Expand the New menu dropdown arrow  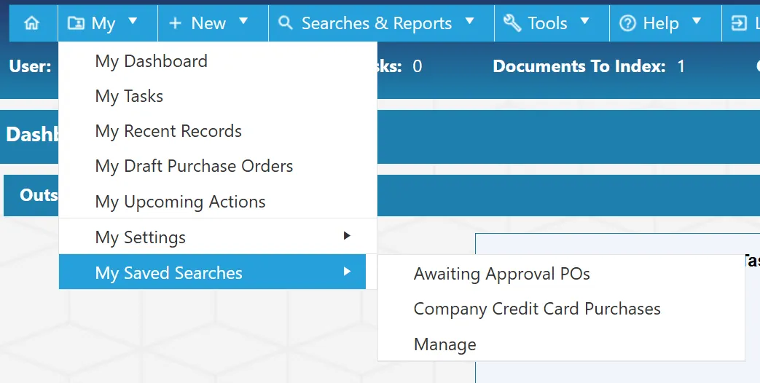click(243, 21)
